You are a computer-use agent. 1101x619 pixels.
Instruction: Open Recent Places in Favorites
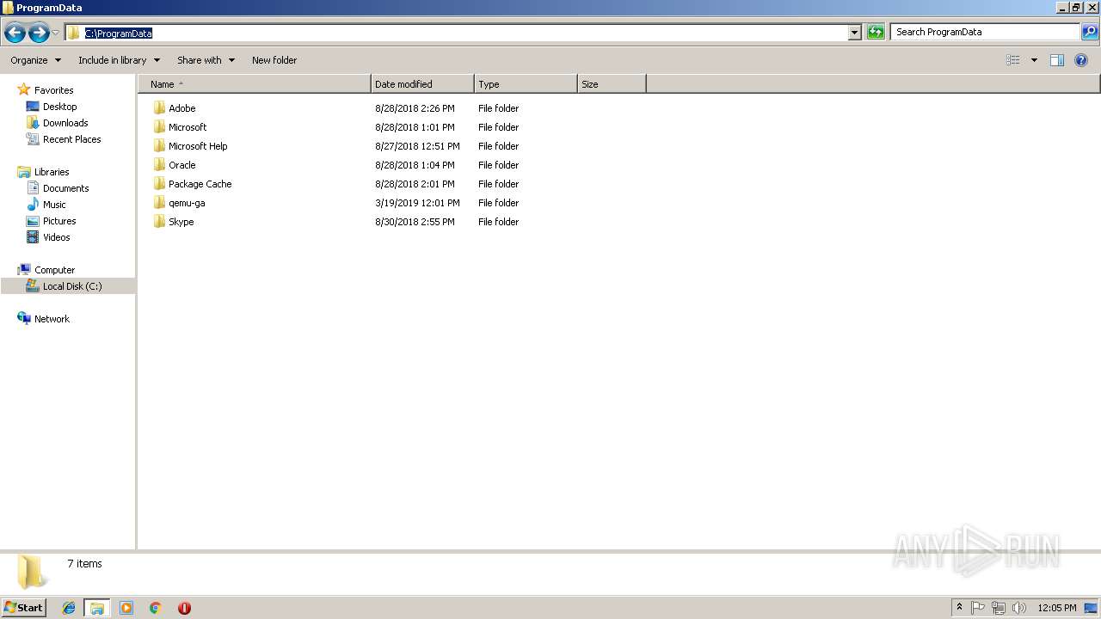point(71,139)
